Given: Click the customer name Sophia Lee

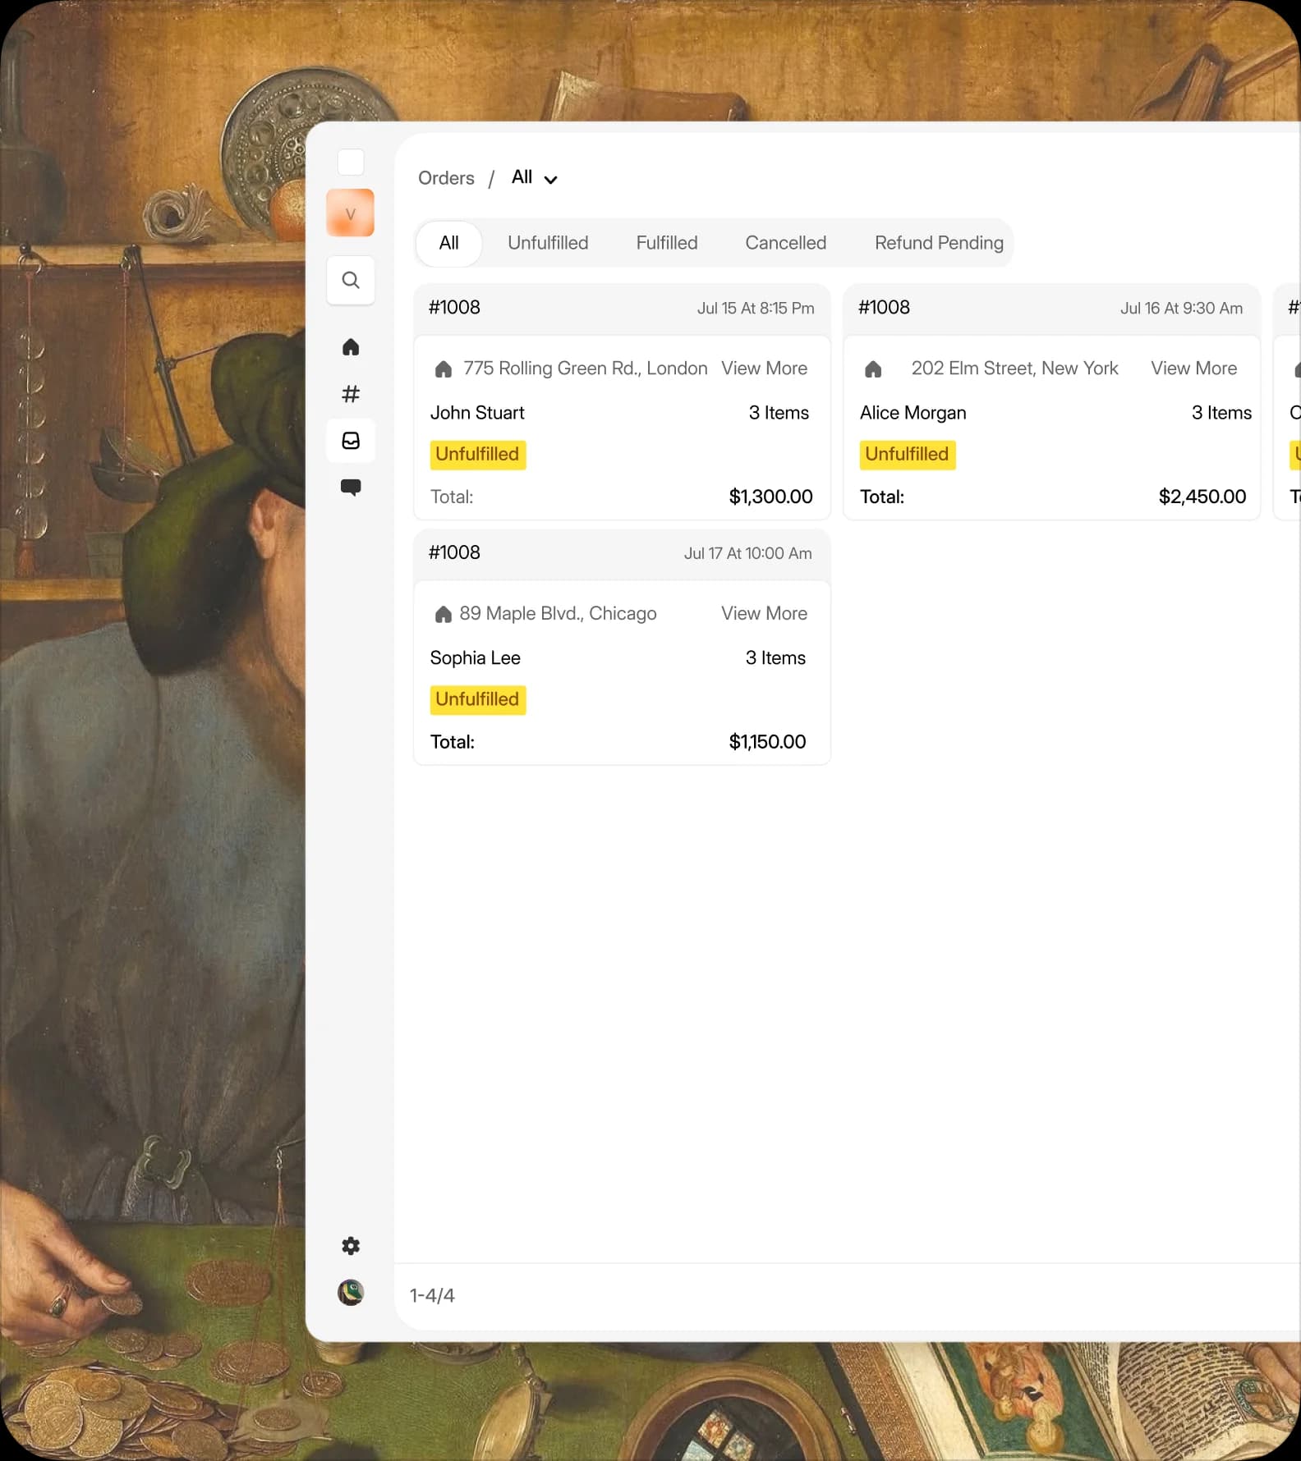Looking at the screenshot, I should coord(476,658).
